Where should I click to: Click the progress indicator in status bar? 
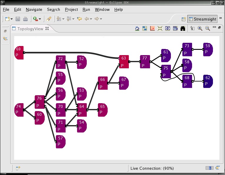(209, 168)
